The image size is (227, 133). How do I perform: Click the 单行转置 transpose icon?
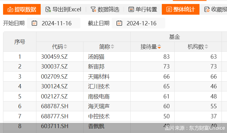pyautogui.click(x=131, y=9)
